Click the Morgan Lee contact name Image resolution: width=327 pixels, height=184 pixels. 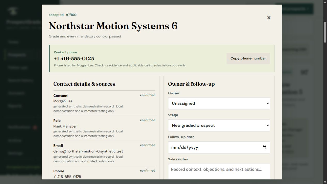(63, 101)
